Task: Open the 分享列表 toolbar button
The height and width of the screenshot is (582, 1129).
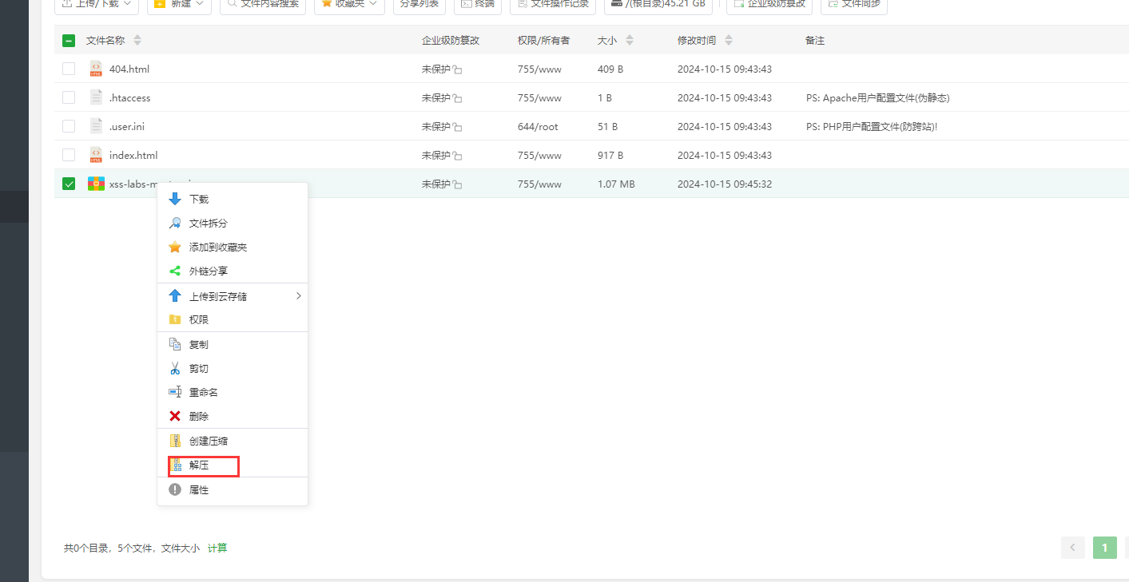Action: 419,4
